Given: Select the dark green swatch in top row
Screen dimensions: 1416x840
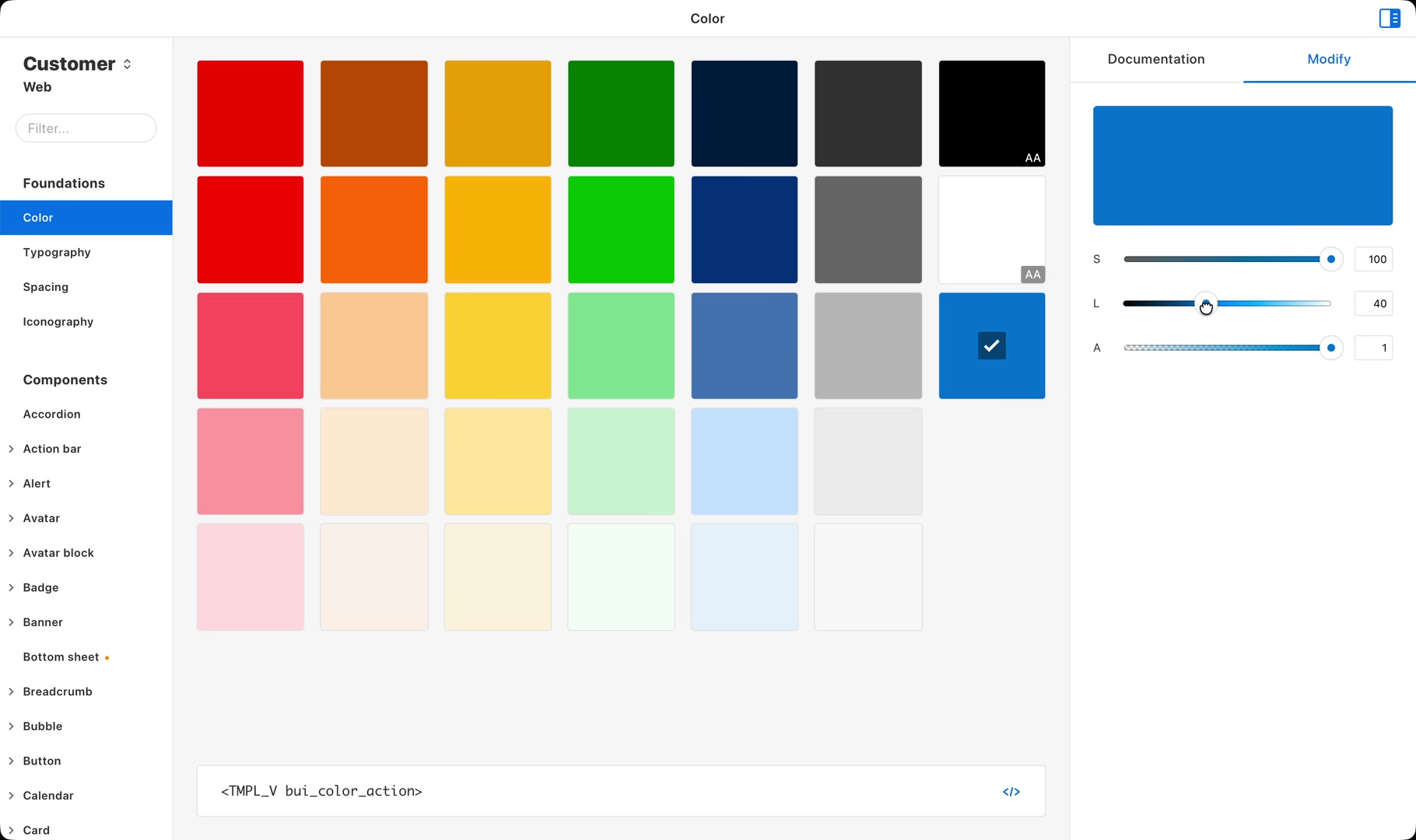Looking at the screenshot, I should pyautogui.click(x=621, y=114).
